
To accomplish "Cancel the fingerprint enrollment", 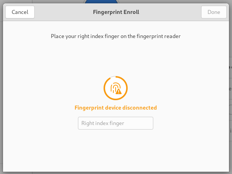I will 20,12.
